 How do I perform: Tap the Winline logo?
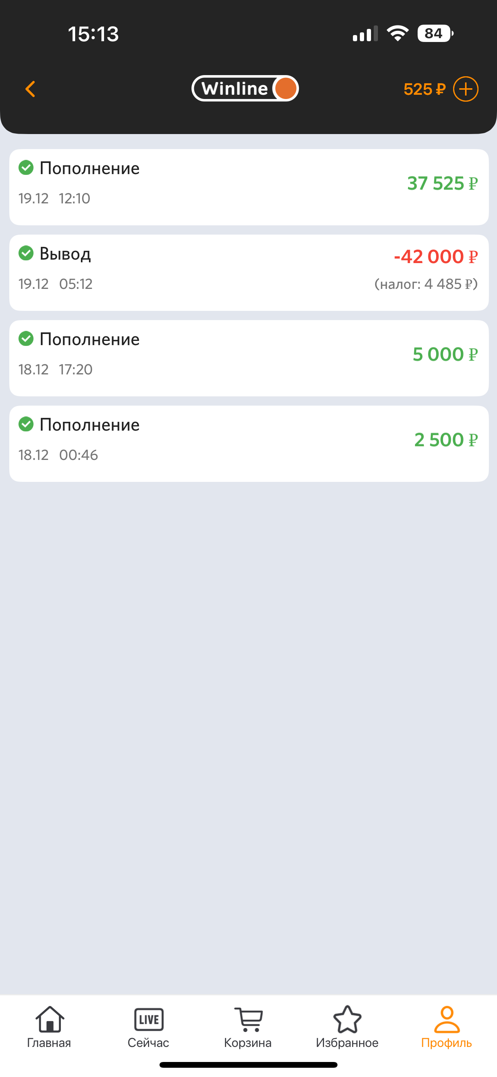[x=245, y=89]
